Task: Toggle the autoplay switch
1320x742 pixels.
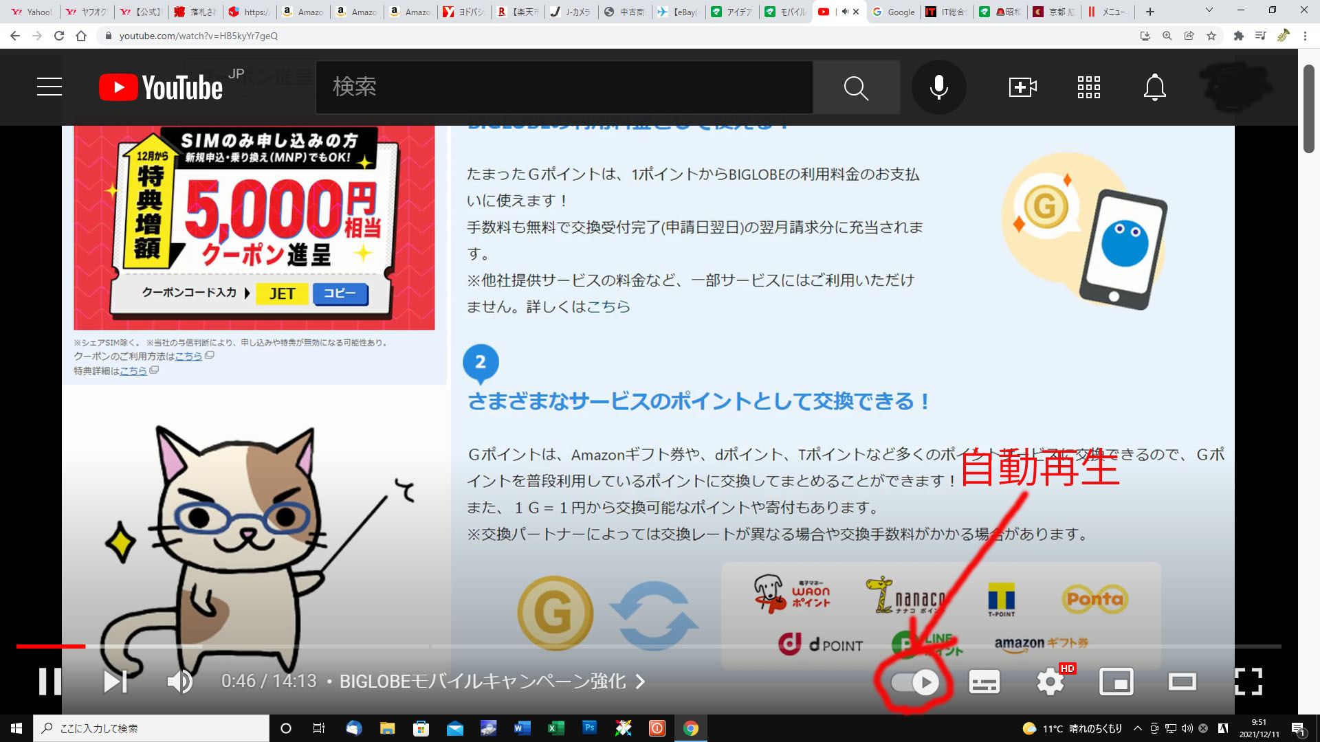Action: 915,682
